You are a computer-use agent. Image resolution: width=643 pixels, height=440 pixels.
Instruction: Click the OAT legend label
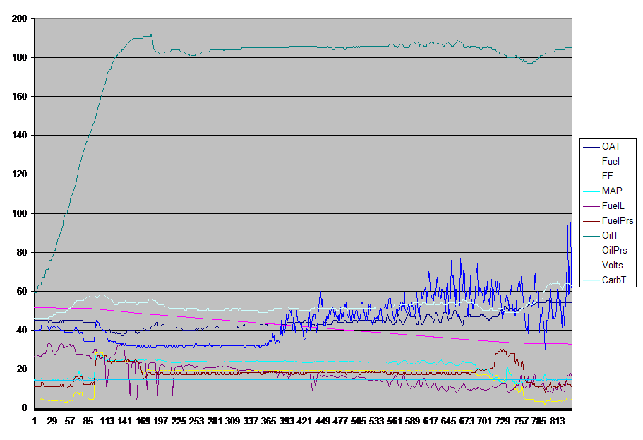pos(611,146)
